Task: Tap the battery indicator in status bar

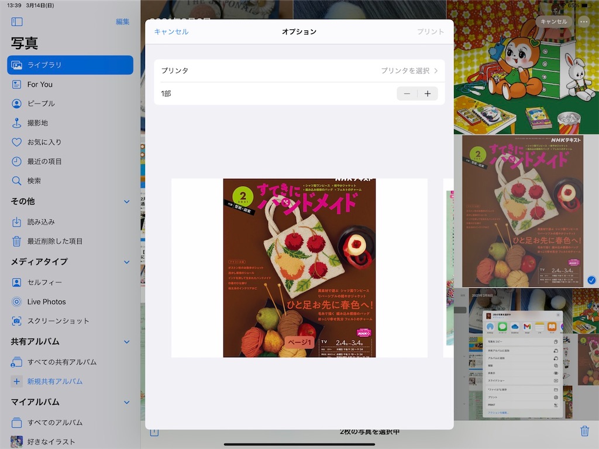Action: coord(585,5)
